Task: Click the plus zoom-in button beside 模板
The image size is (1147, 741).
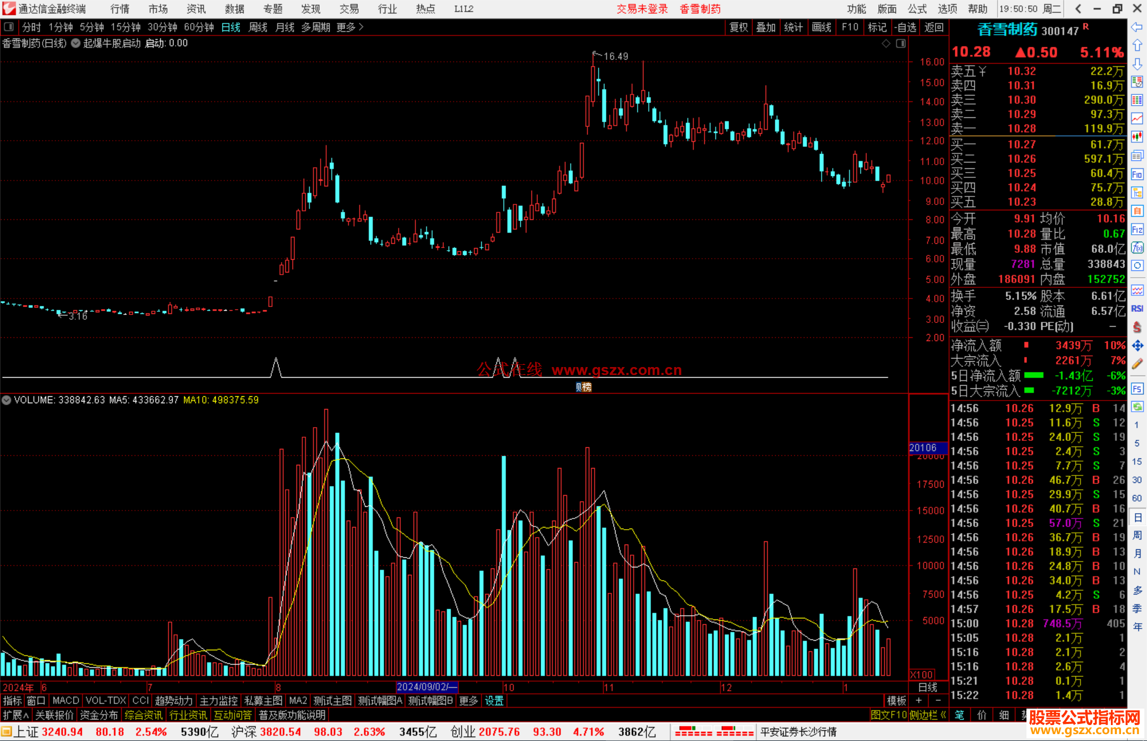Action: 919,701
